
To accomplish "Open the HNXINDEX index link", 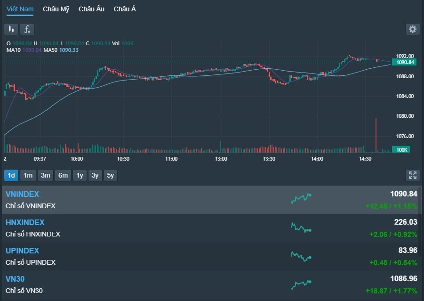I will (25, 222).
